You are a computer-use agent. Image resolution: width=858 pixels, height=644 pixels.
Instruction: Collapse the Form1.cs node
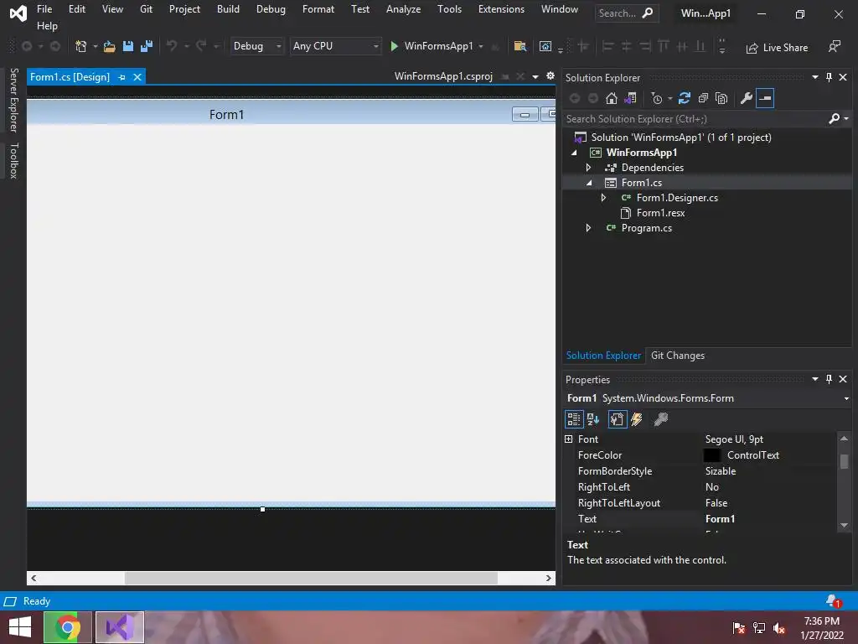point(589,183)
